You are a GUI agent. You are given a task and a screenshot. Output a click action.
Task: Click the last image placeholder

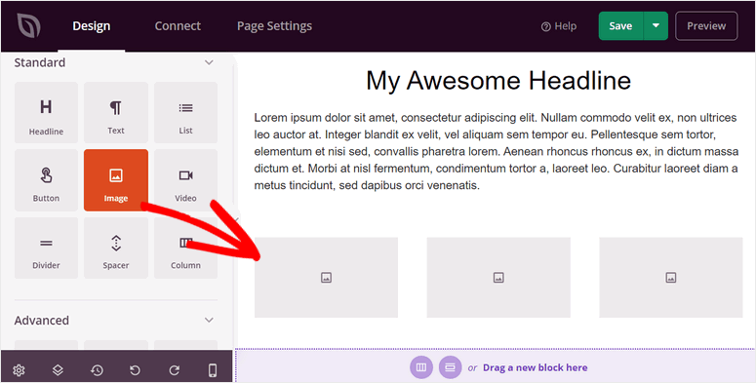[671, 278]
